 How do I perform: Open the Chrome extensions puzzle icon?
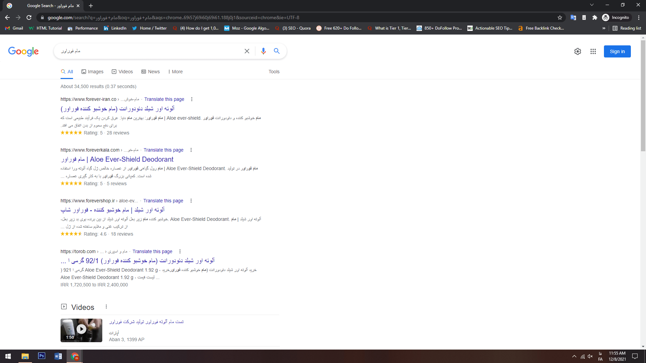pos(595,17)
